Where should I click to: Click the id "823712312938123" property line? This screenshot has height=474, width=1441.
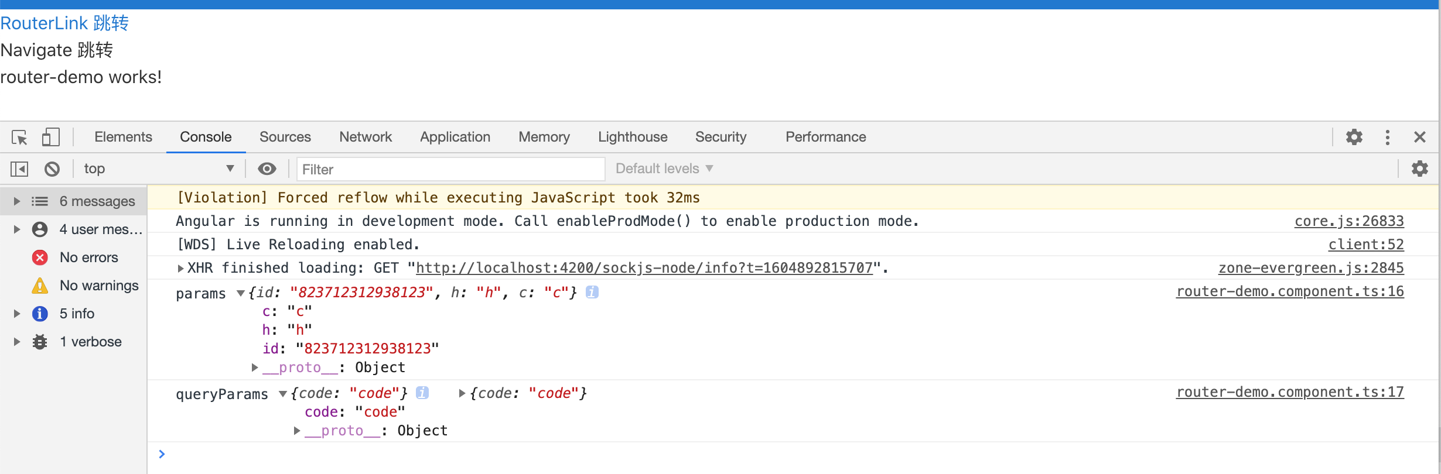[350, 349]
